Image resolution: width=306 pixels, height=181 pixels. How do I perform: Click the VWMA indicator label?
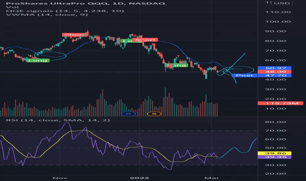pos(47,15)
